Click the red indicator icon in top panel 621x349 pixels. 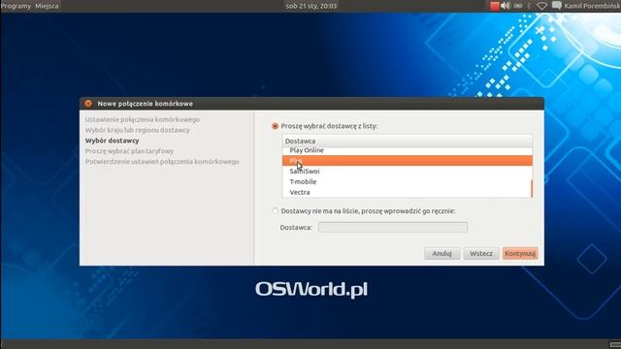click(x=494, y=6)
